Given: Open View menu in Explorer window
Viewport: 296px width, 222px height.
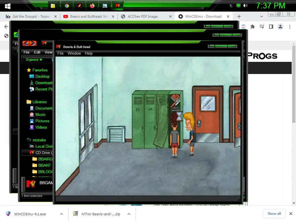Looking at the screenshot, I should coord(48,52).
